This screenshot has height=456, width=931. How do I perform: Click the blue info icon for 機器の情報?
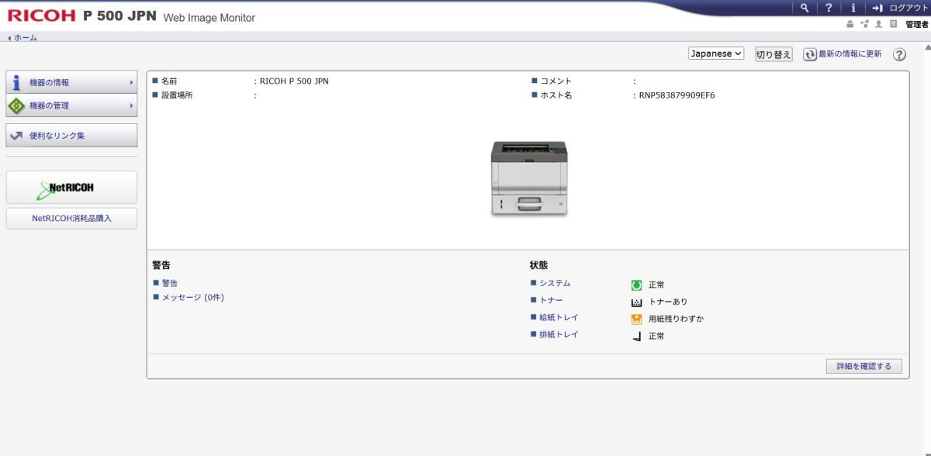pos(16,82)
